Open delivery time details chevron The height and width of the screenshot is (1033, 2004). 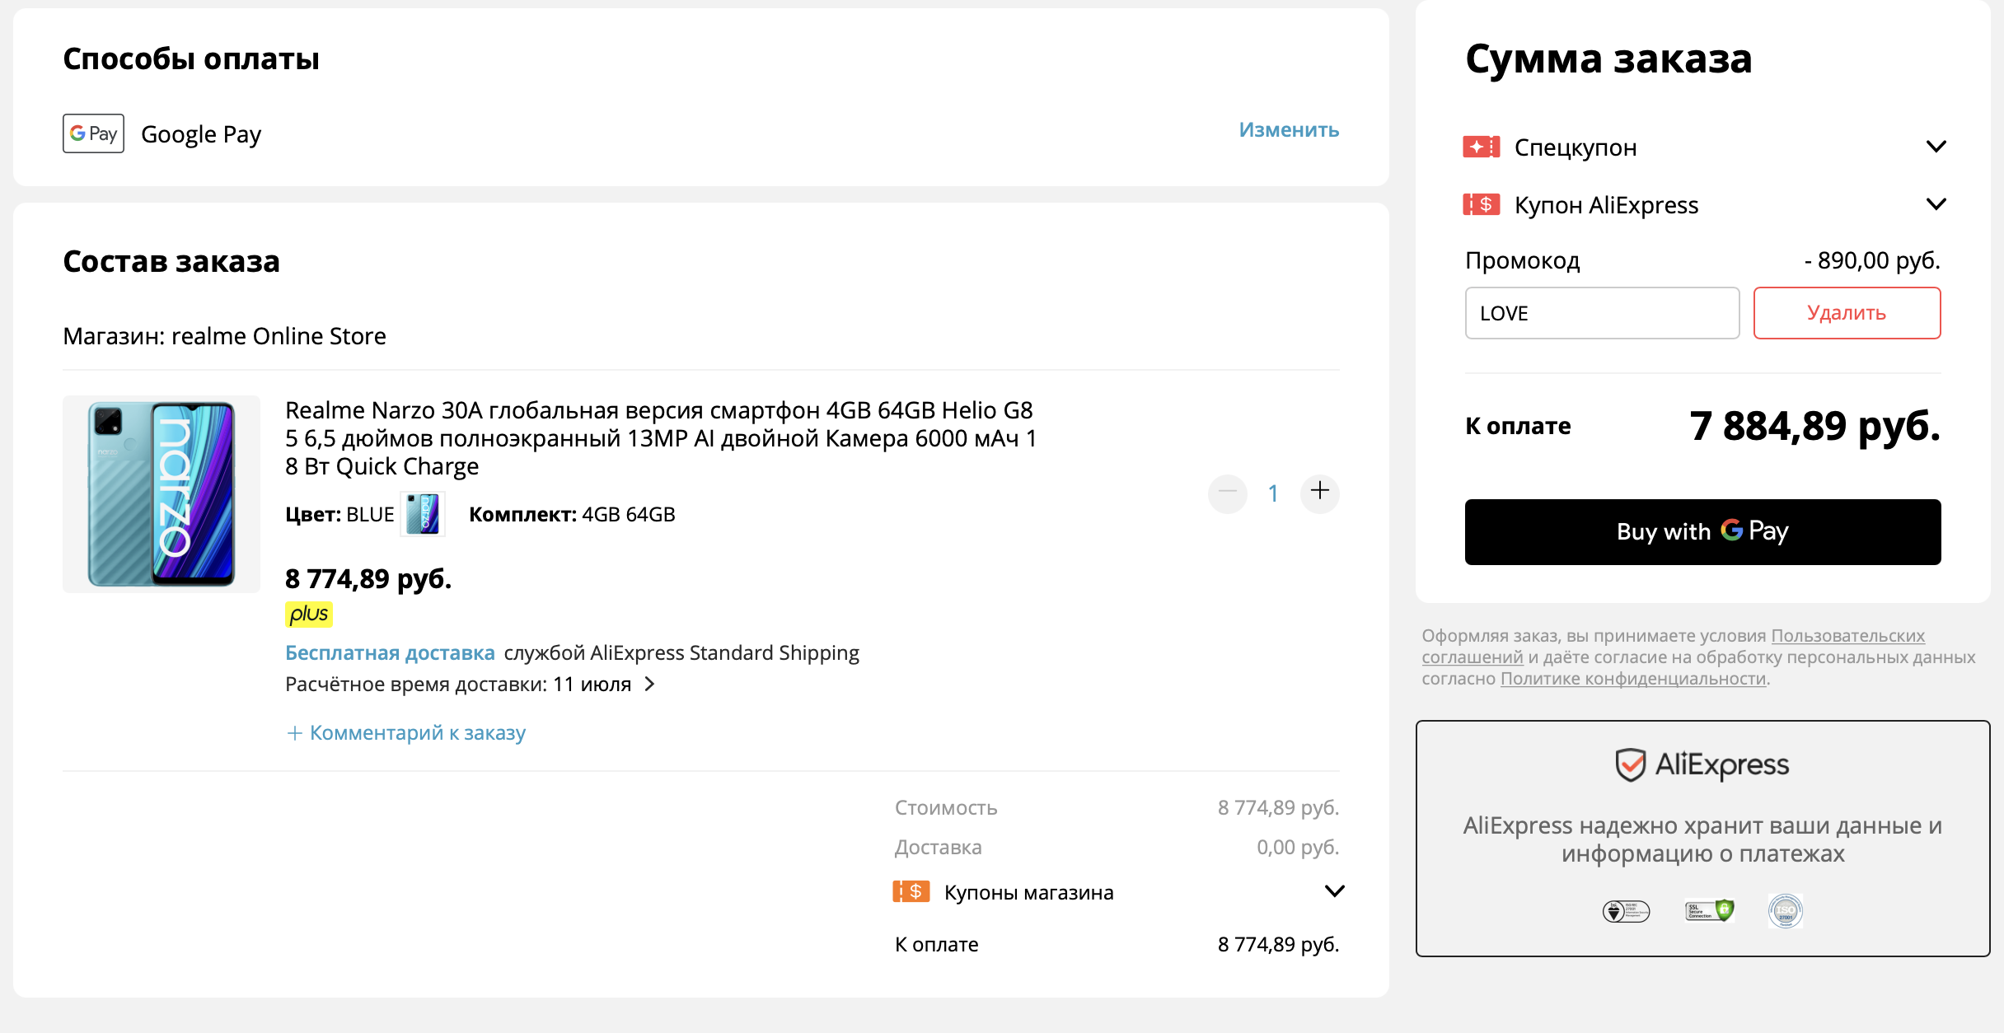coord(650,685)
